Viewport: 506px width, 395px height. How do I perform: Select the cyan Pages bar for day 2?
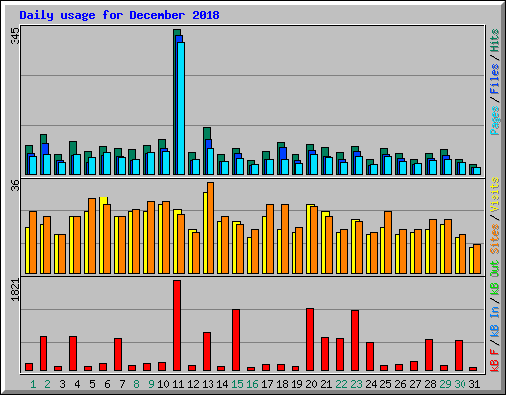coord(47,164)
